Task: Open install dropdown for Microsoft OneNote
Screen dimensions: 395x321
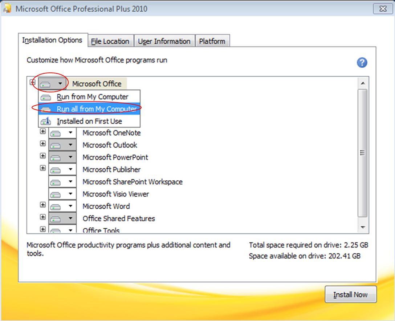Action: (x=62, y=133)
